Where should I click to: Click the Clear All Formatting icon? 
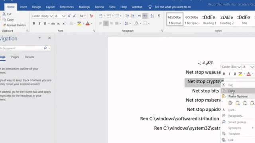[x=91, y=16]
